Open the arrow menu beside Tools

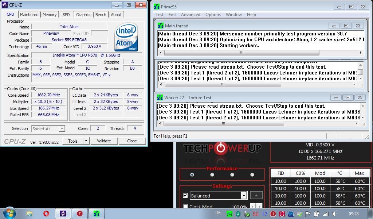[x=86, y=141]
